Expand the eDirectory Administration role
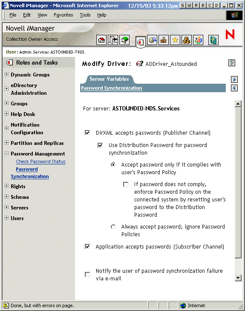The image size is (245, 311). coord(6,88)
